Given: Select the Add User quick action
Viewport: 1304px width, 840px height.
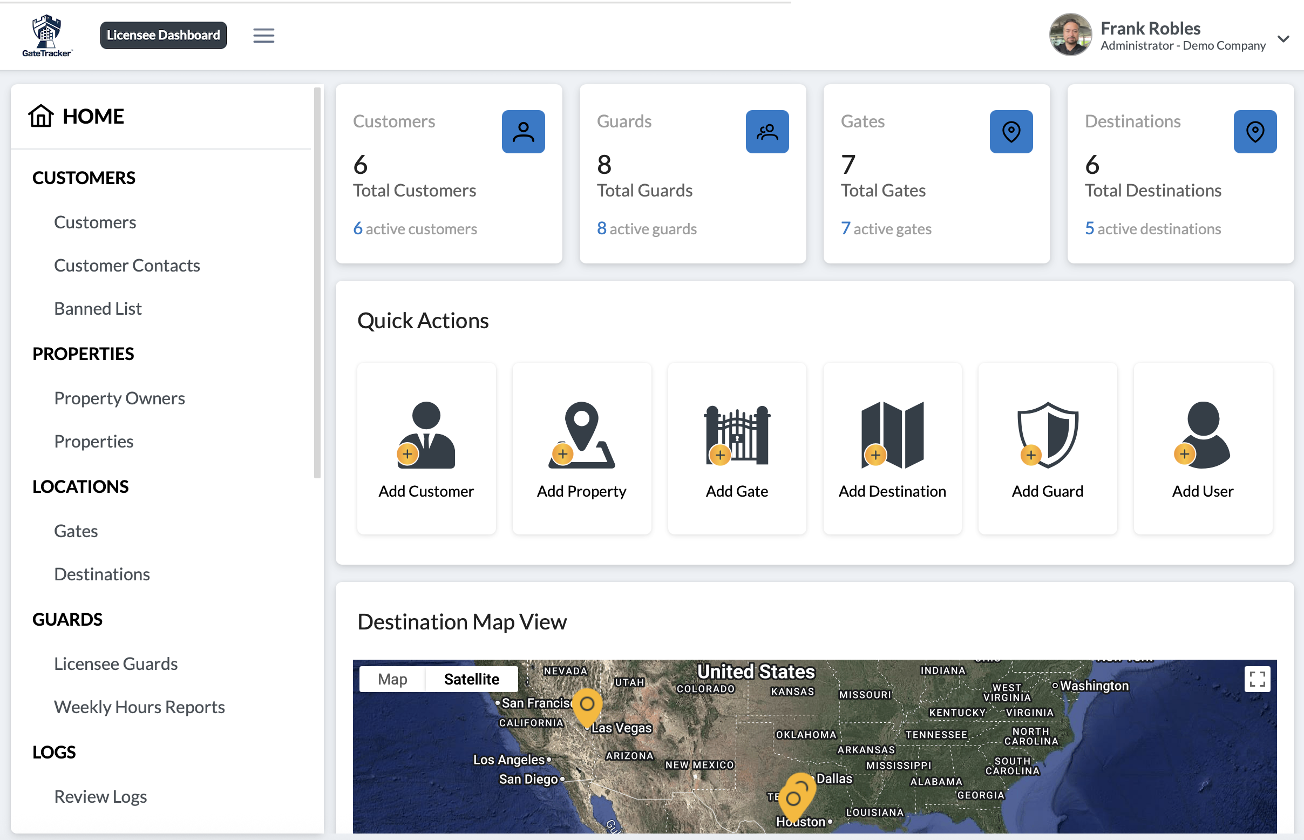Looking at the screenshot, I should [x=1203, y=449].
